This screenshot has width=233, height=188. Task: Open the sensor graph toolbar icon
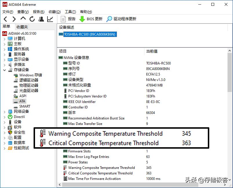coord(49,19)
